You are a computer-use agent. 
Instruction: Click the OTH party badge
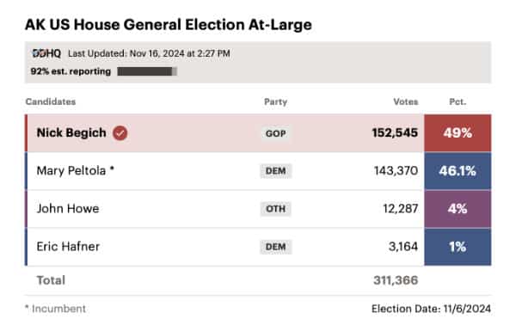point(276,209)
